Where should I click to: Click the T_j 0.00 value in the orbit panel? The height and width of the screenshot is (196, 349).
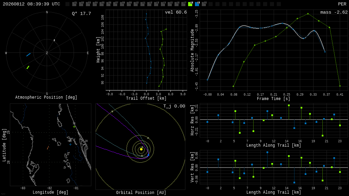[x=174, y=106]
